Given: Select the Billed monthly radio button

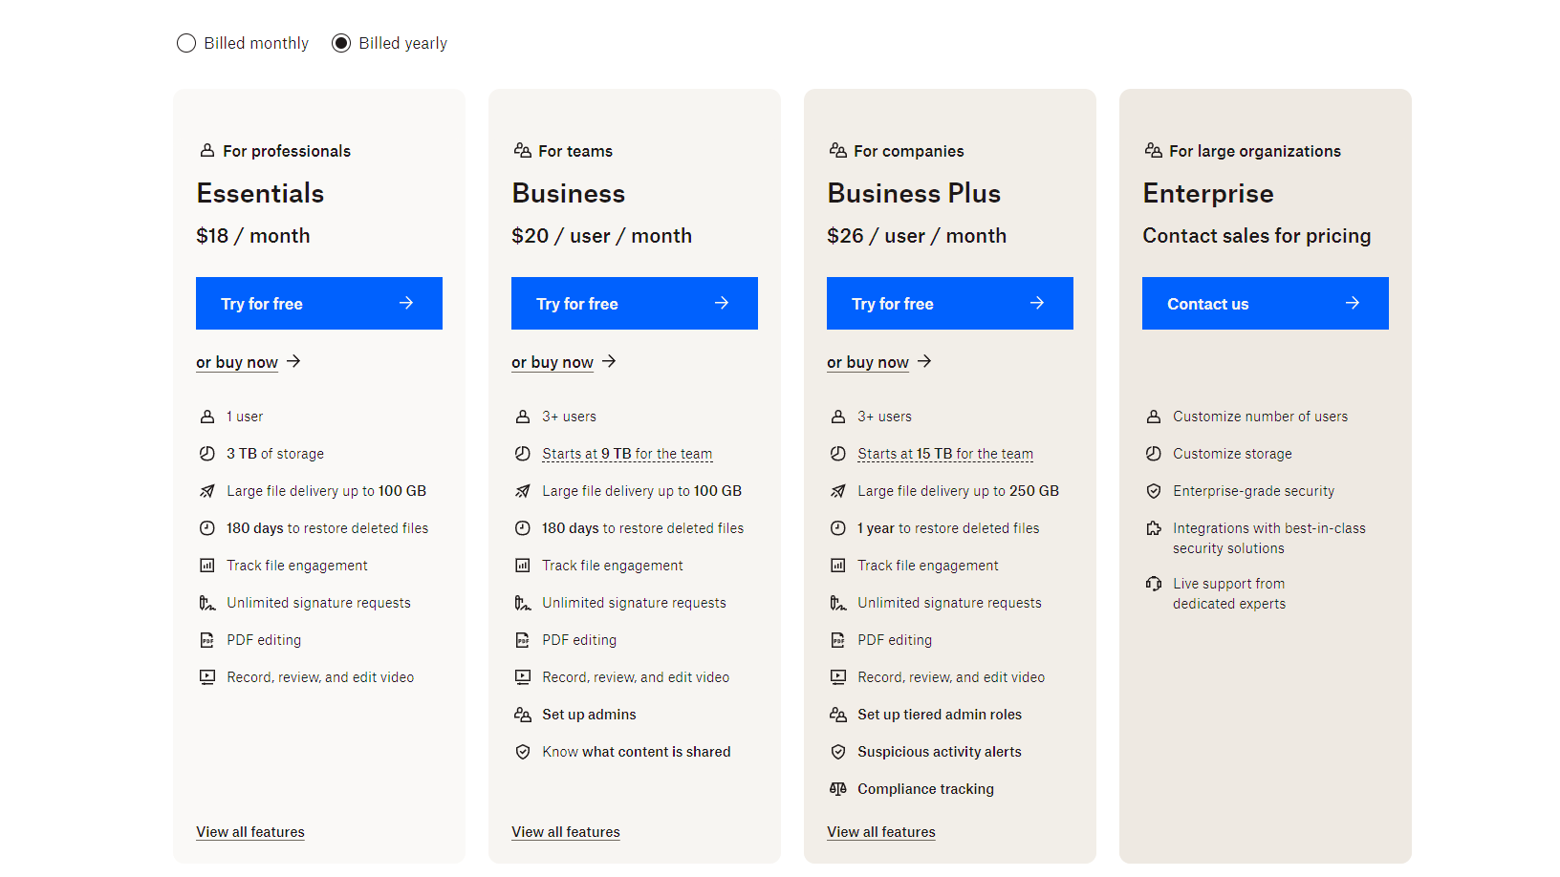Looking at the screenshot, I should pos(186,43).
